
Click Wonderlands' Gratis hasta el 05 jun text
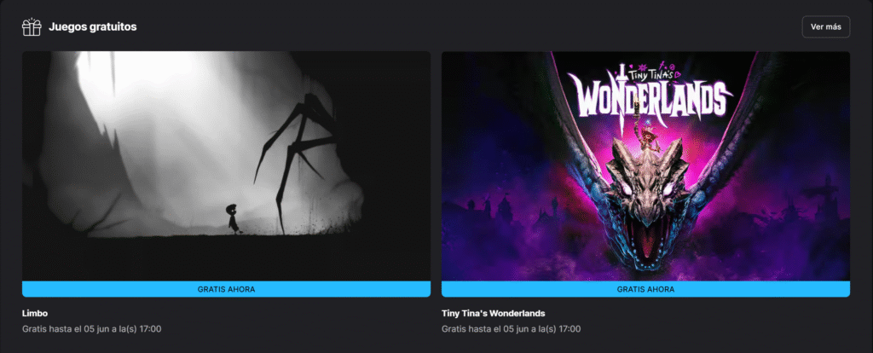(512, 328)
